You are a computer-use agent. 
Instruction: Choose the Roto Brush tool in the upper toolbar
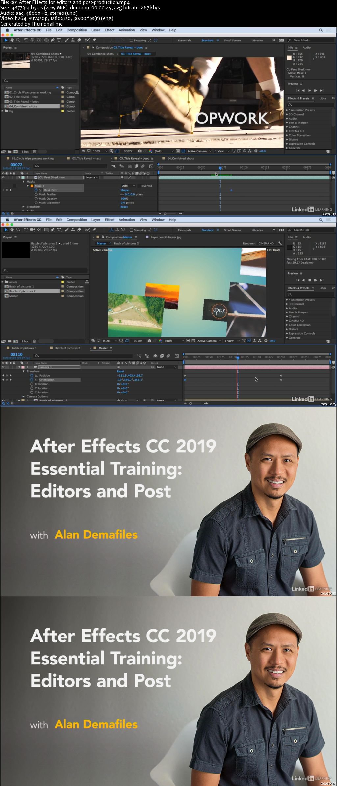pos(87,40)
